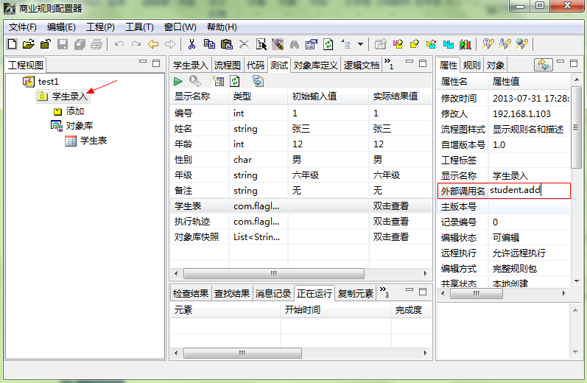Open the 消息记录 bottom tab

coord(273,294)
